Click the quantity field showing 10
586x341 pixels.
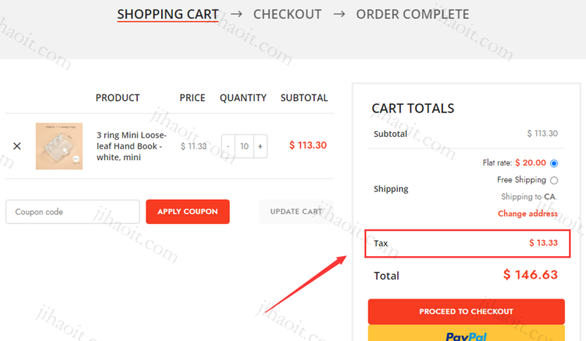point(244,146)
